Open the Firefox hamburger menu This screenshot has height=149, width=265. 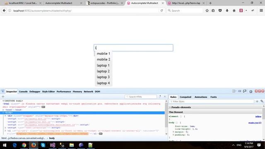pyautogui.click(x=261, y=10)
